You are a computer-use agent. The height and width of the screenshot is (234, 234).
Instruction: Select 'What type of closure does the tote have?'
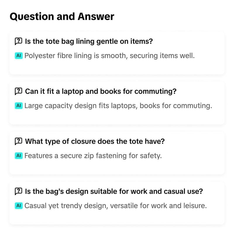point(95,141)
